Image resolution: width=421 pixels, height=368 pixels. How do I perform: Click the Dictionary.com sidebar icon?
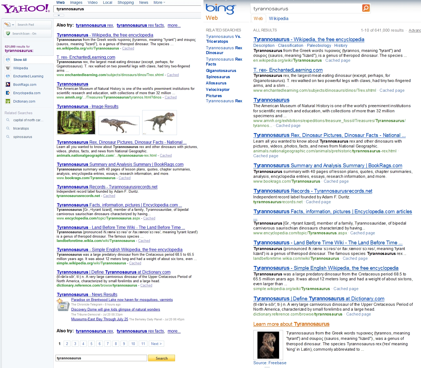(x=8, y=101)
